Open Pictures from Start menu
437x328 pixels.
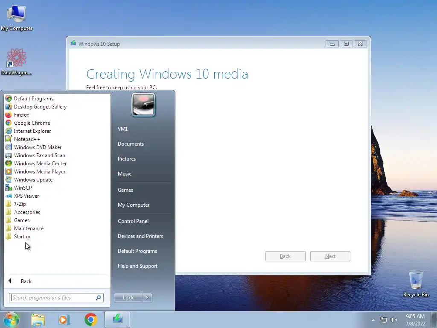point(126,159)
